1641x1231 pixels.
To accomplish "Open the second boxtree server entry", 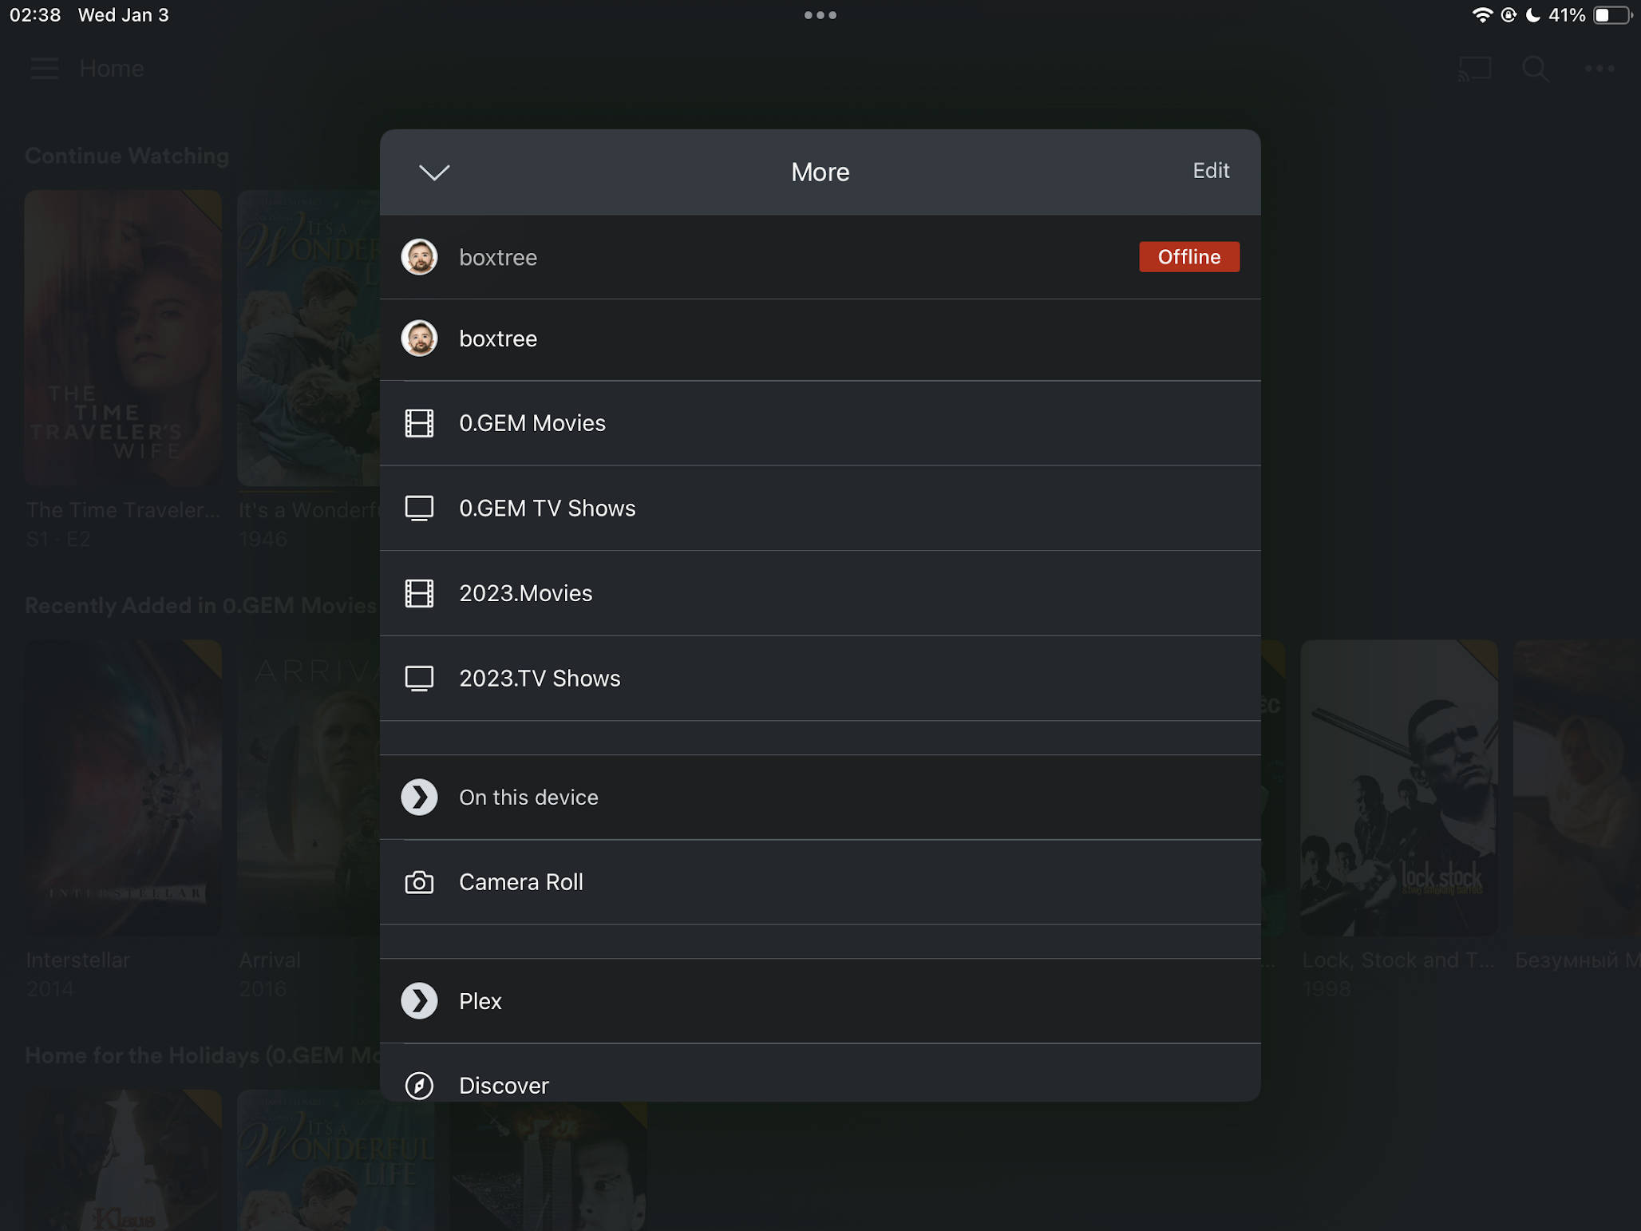I will point(820,339).
